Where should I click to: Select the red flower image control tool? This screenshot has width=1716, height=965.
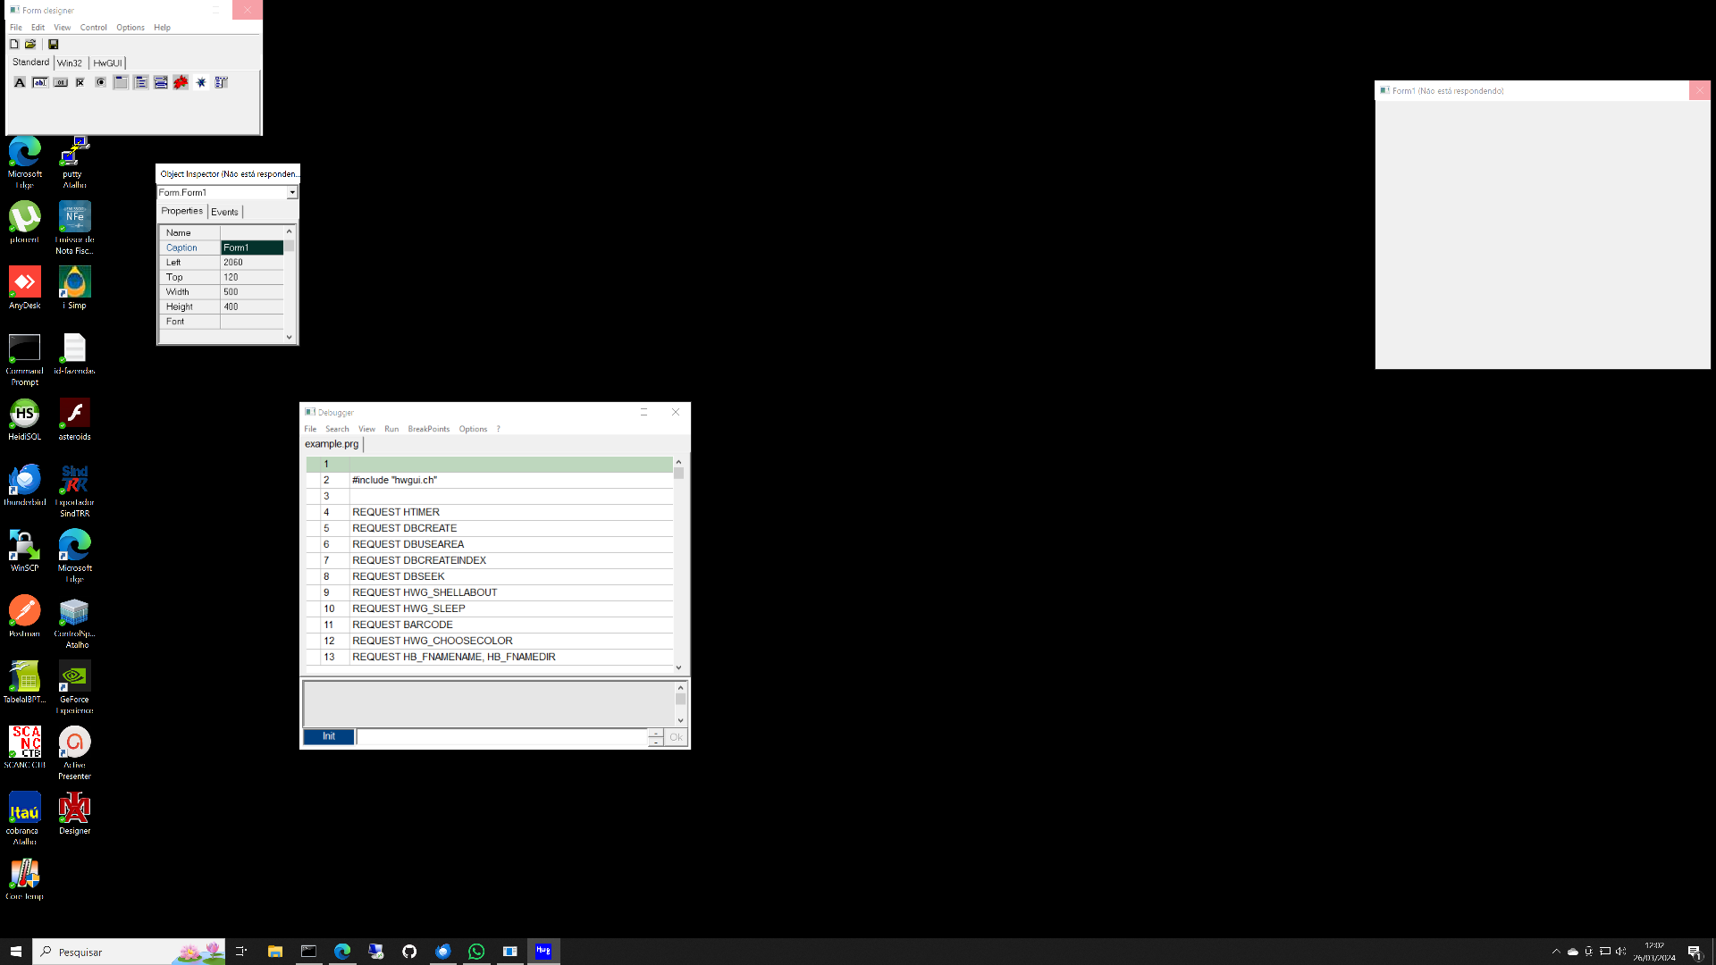point(181,82)
